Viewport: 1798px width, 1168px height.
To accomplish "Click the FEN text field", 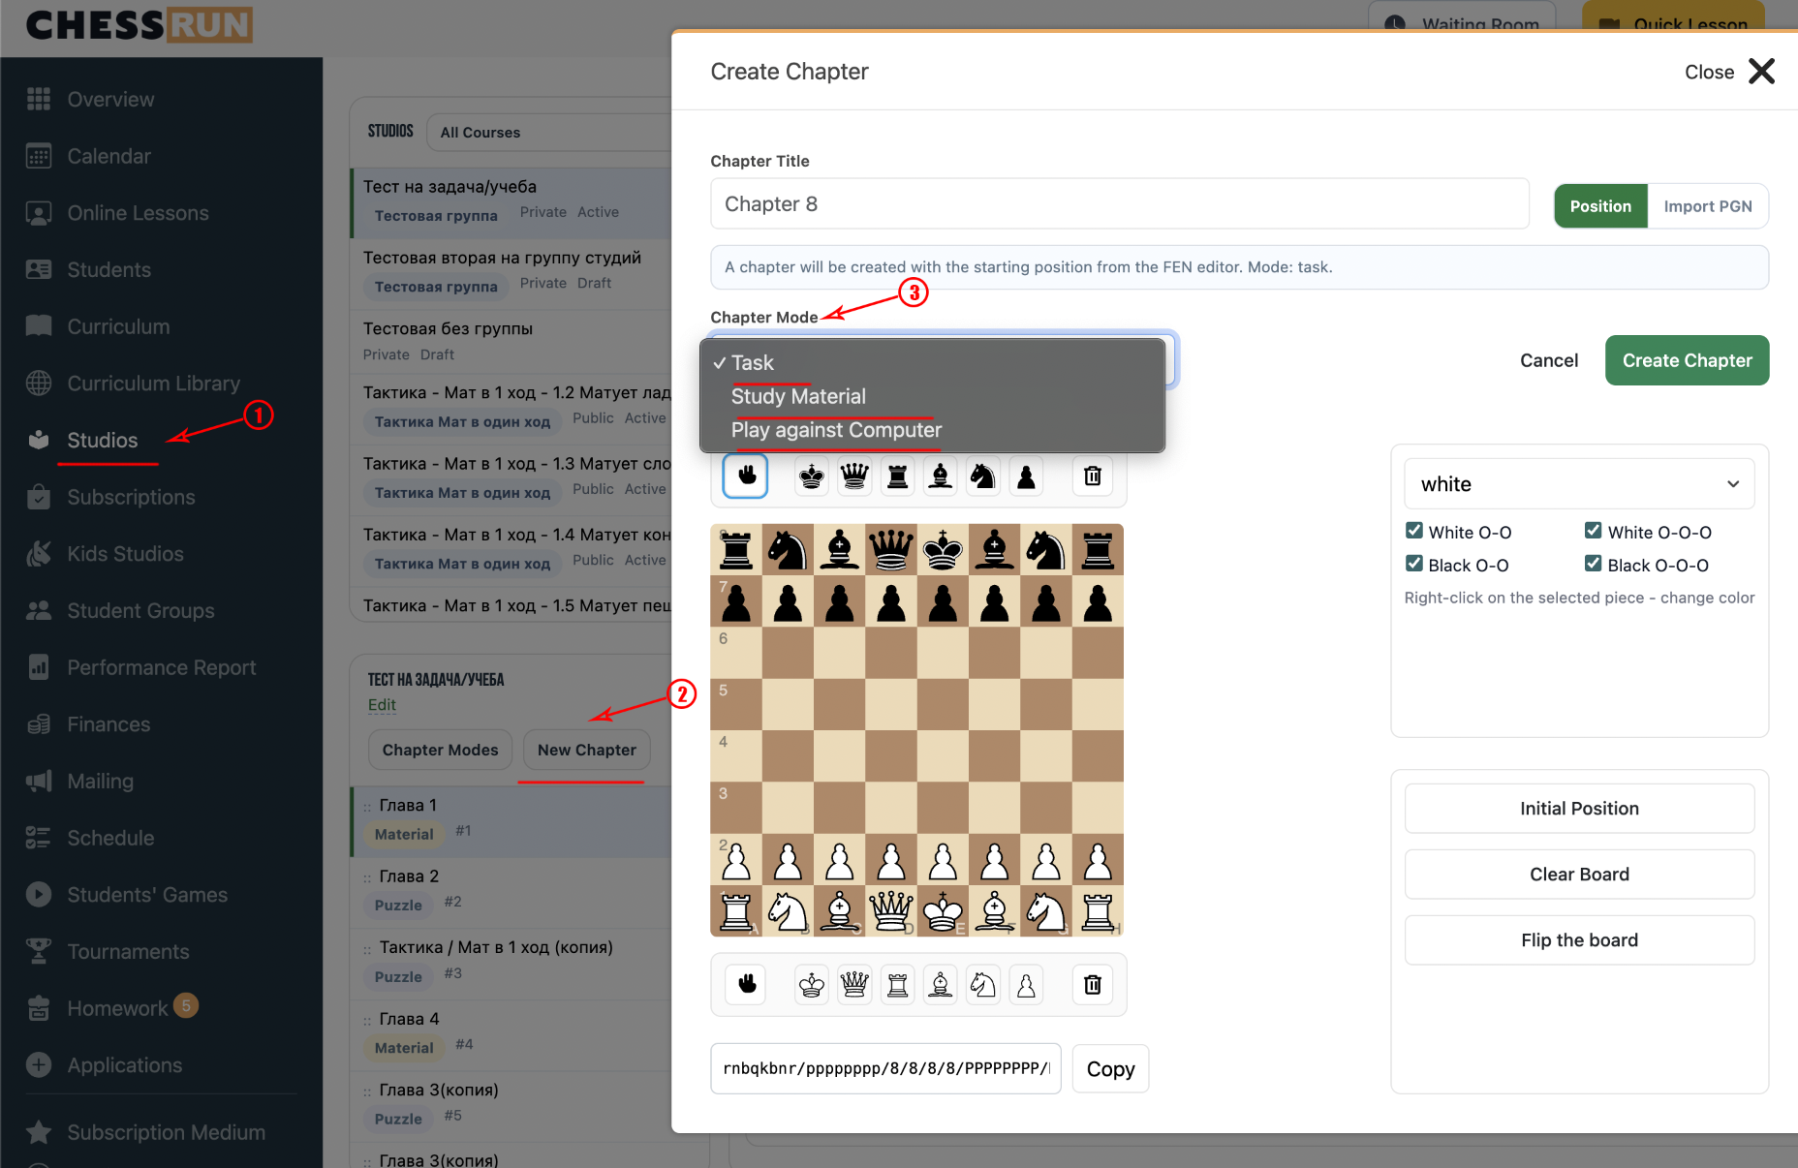I will [885, 1069].
